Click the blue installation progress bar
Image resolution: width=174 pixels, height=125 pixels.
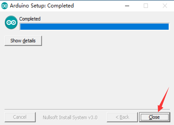coord(94,27)
